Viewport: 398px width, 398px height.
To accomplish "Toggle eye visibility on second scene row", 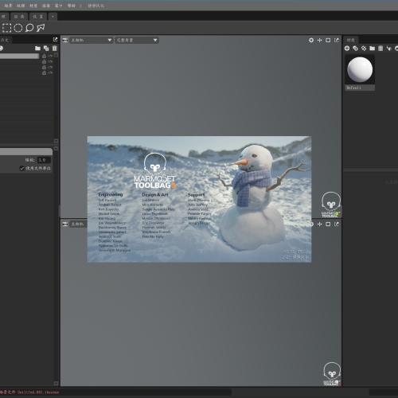I will pos(50,61).
